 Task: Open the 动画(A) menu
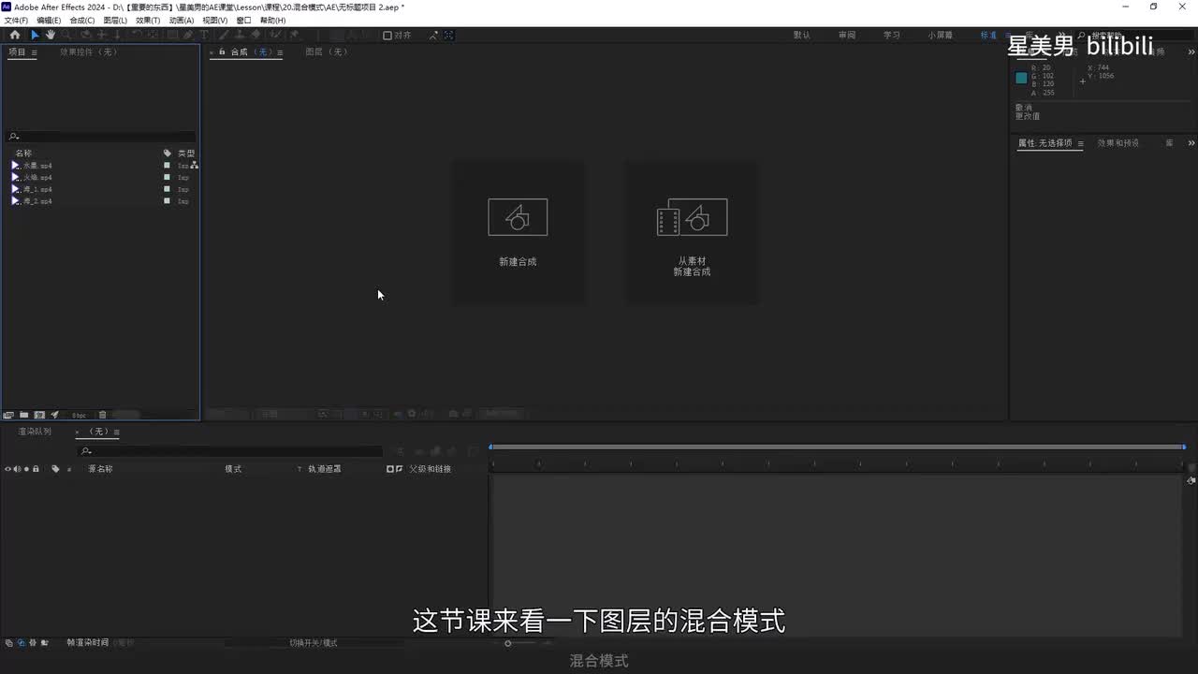point(182,20)
